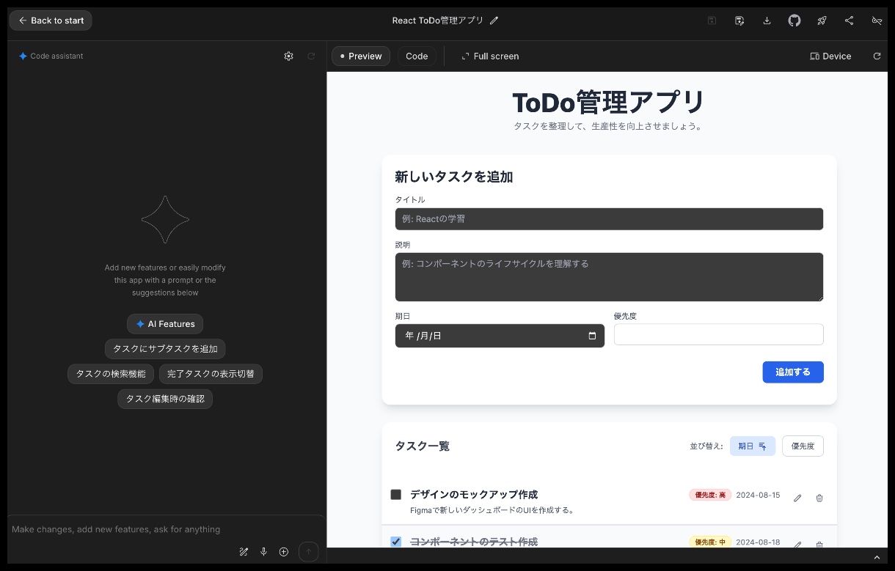
Task: Switch to the Preview tab
Action: 360,56
